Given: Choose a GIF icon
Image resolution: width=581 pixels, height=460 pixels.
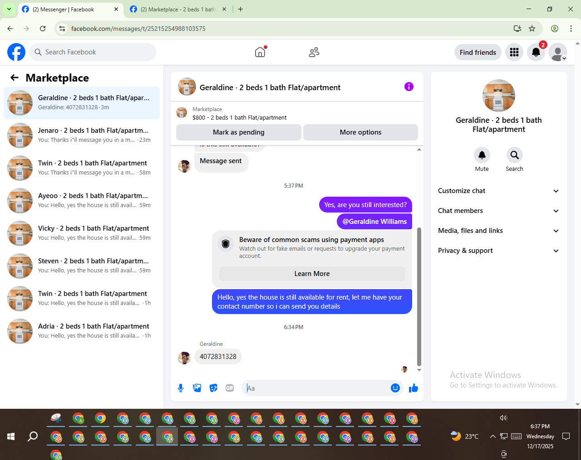Looking at the screenshot, I should 230,388.
